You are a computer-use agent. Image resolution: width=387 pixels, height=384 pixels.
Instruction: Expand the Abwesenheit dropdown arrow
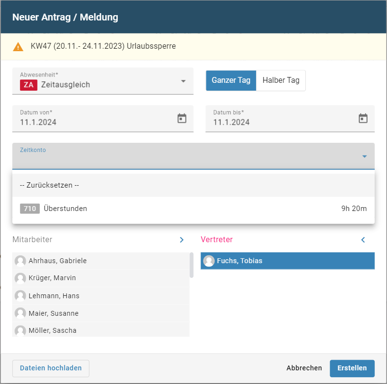(x=184, y=81)
